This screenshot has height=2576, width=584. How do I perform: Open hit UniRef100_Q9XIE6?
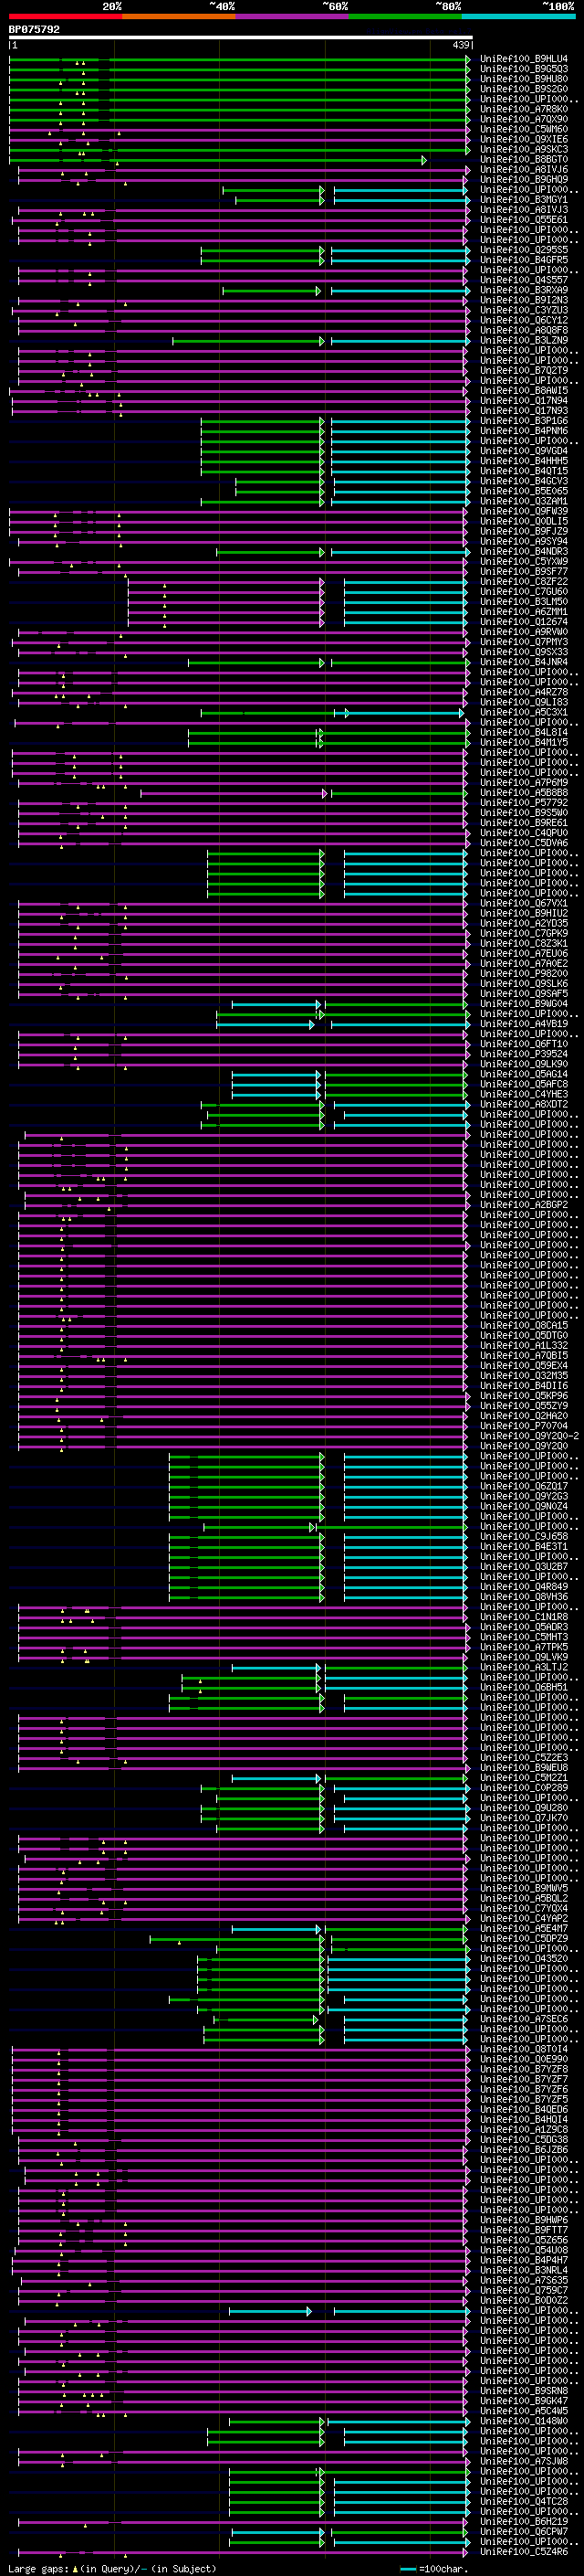(523, 139)
